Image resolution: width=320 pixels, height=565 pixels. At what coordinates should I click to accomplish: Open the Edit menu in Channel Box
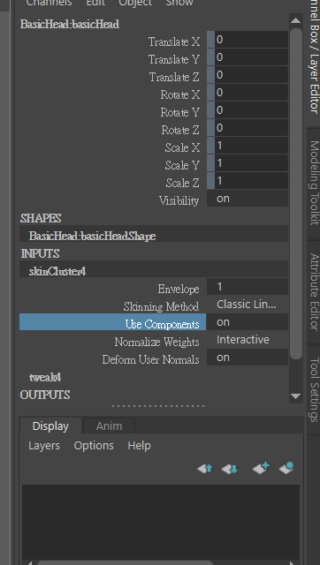click(x=95, y=3)
